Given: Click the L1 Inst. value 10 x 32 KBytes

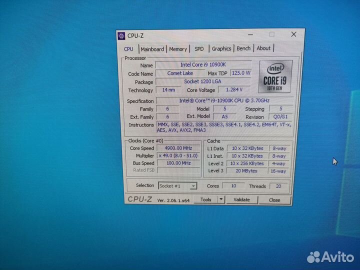Looking at the screenshot, I should pyautogui.click(x=247, y=156).
